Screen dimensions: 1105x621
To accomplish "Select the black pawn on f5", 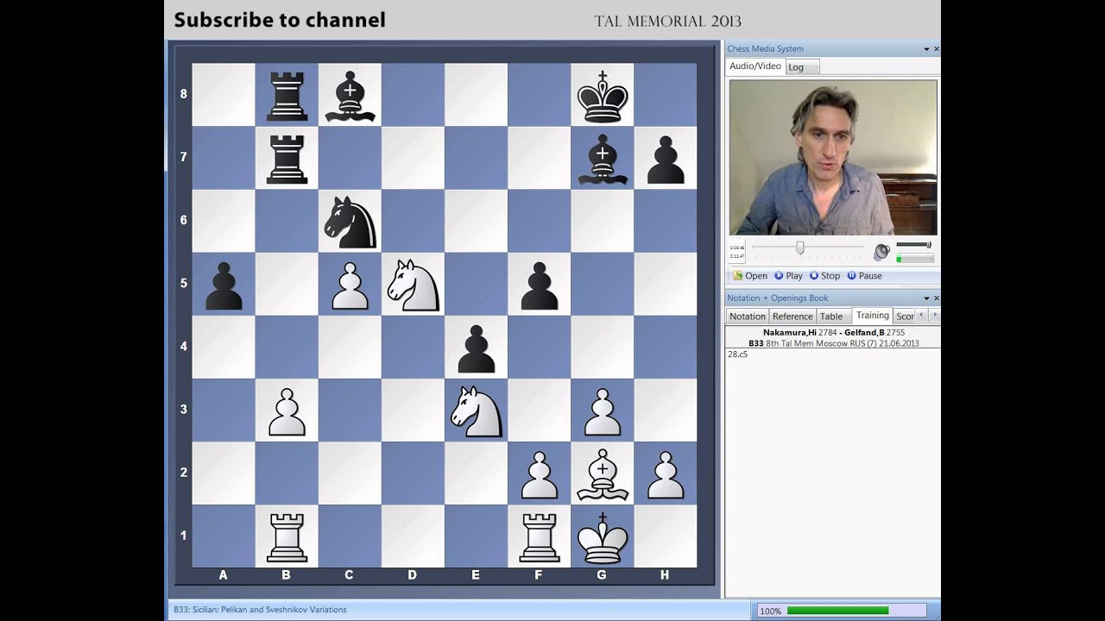I will (x=539, y=286).
